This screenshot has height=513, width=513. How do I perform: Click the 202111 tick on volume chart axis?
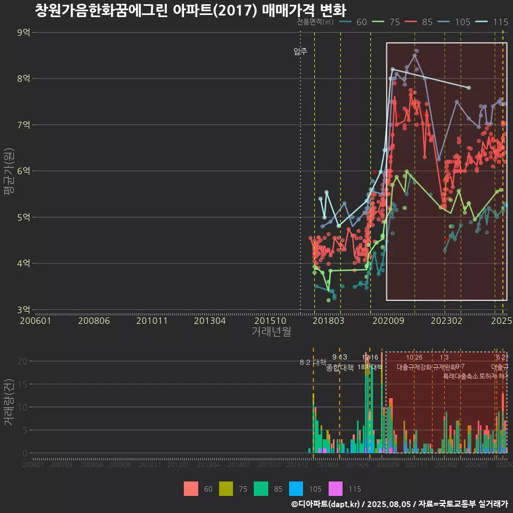coord(416,464)
